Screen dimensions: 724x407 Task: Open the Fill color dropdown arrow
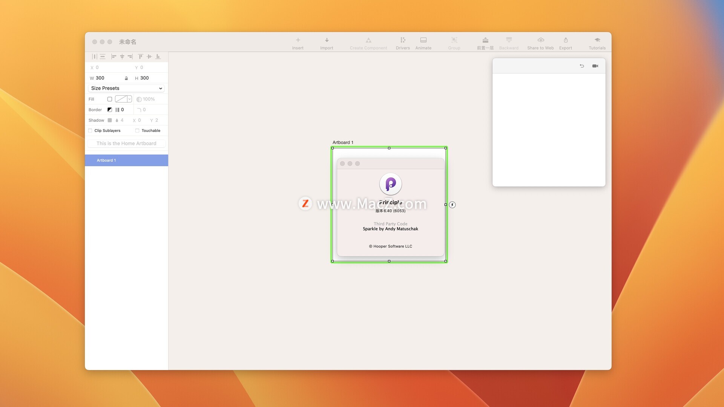click(x=129, y=99)
